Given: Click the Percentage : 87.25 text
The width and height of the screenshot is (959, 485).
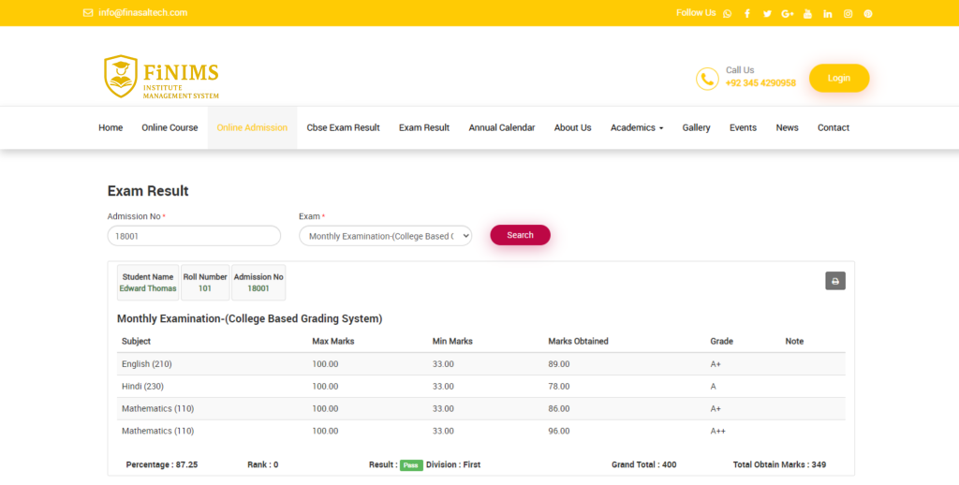Looking at the screenshot, I should pos(162,464).
